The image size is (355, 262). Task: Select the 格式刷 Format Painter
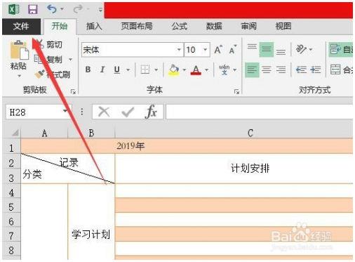(x=53, y=74)
